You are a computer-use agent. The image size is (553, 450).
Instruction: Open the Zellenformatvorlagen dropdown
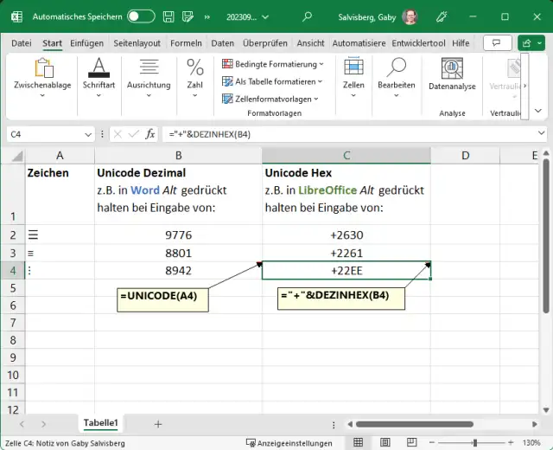coord(274,99)
